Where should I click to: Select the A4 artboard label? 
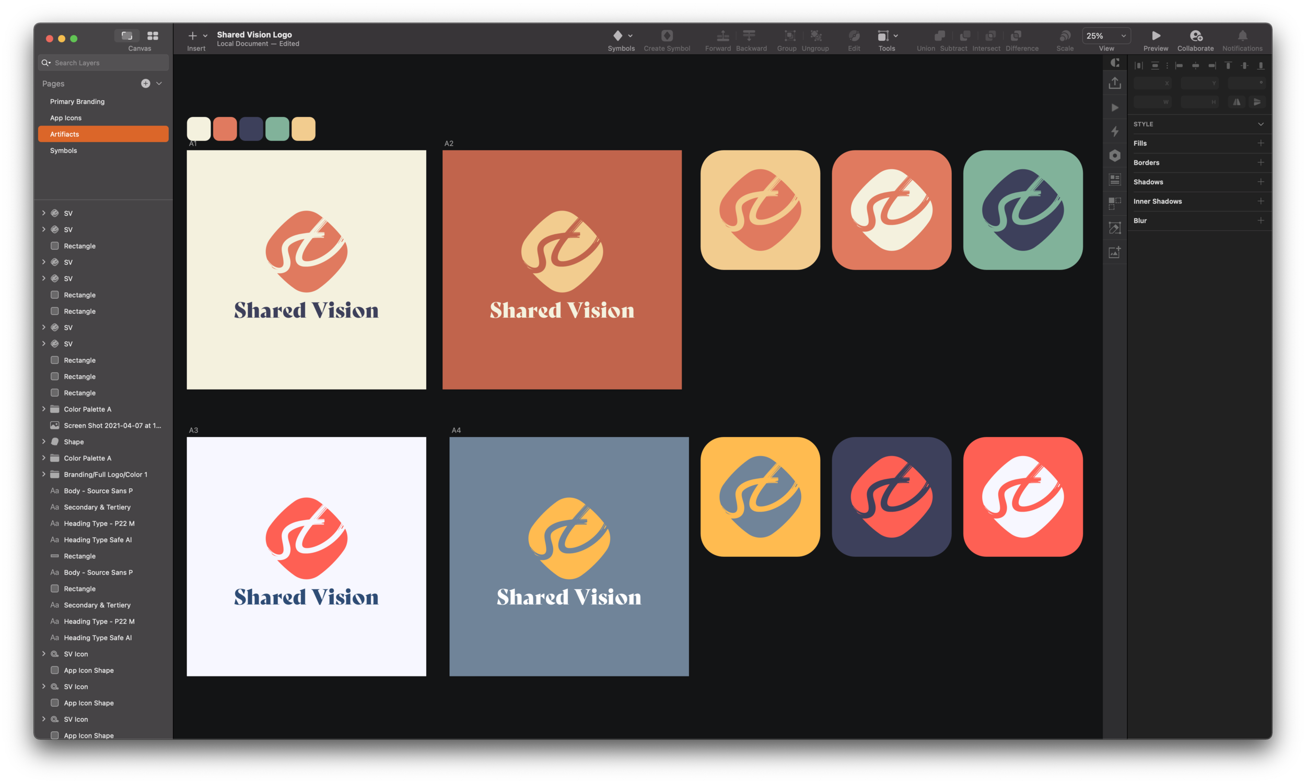tap(456, 430)
